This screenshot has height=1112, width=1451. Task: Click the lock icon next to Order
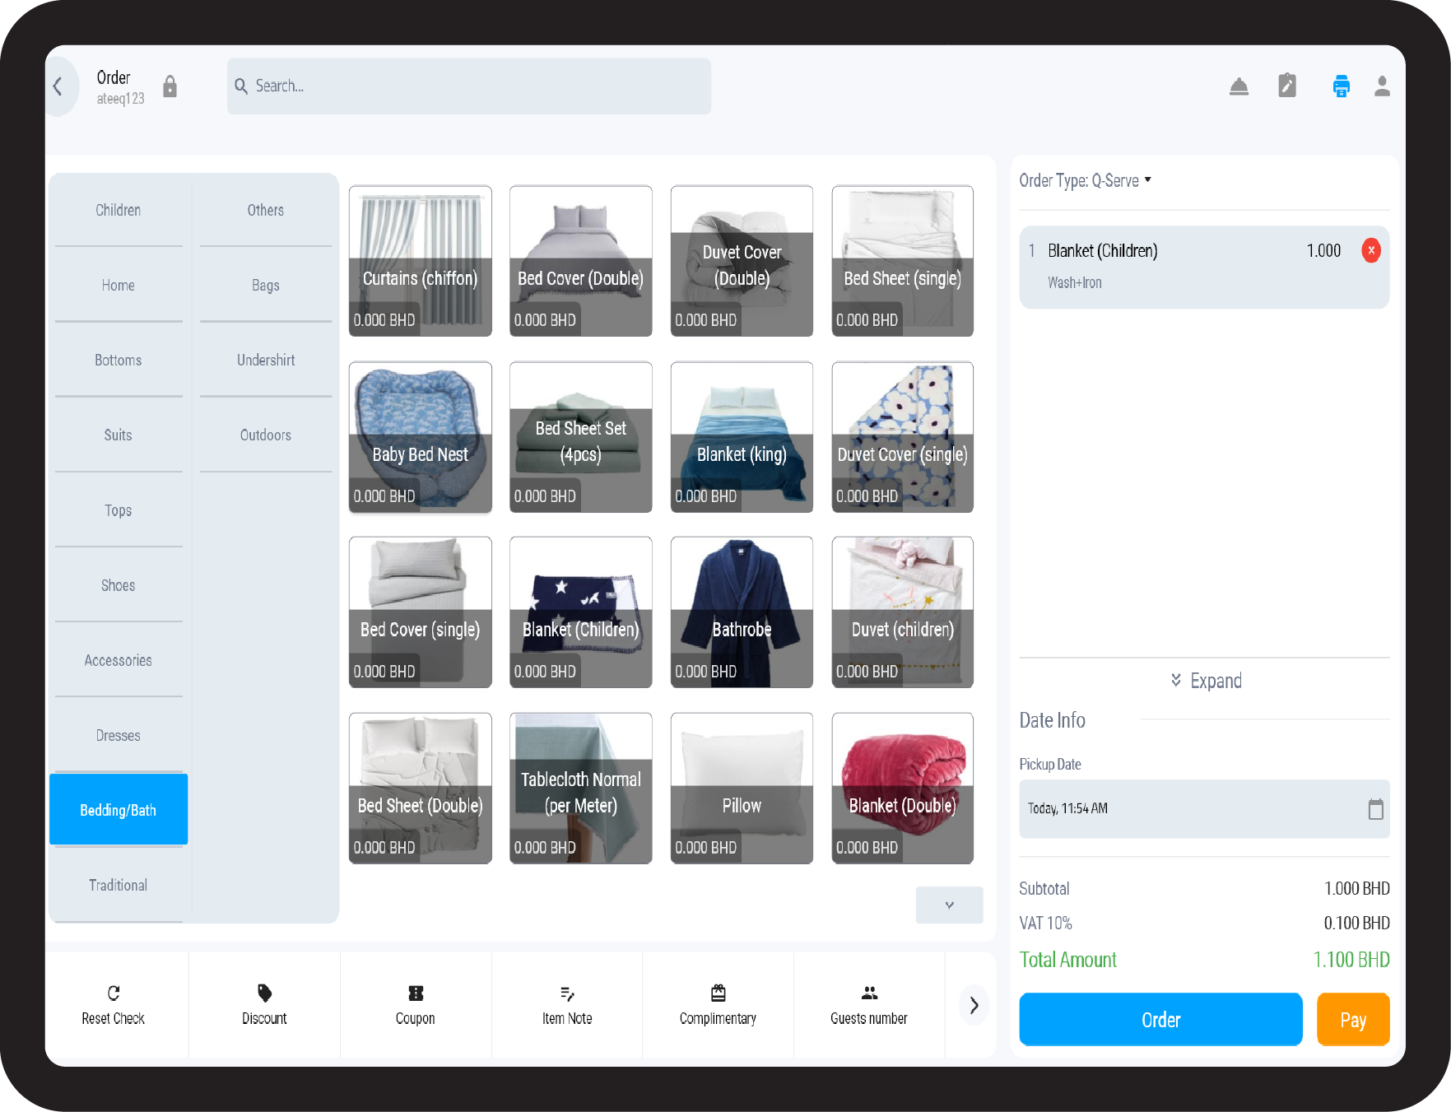[170, 86]
